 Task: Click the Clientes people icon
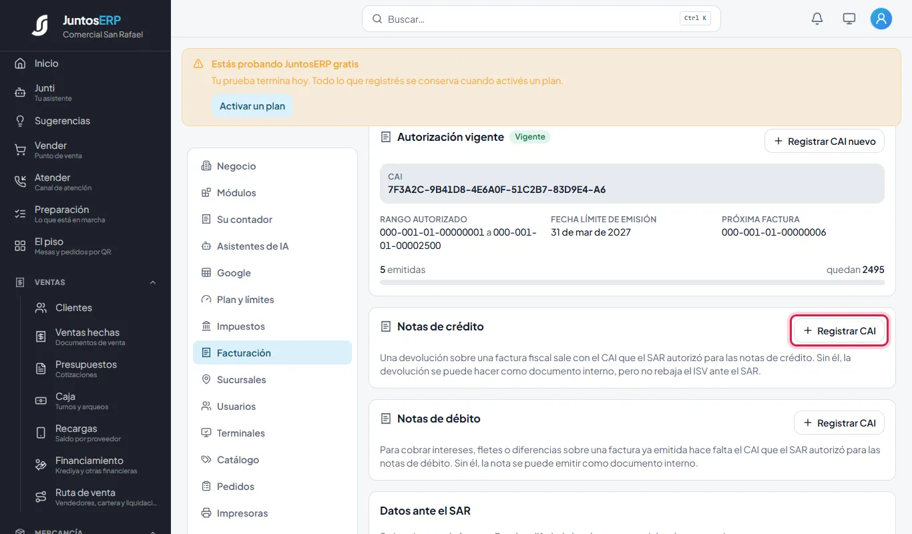tap(41, 308)
